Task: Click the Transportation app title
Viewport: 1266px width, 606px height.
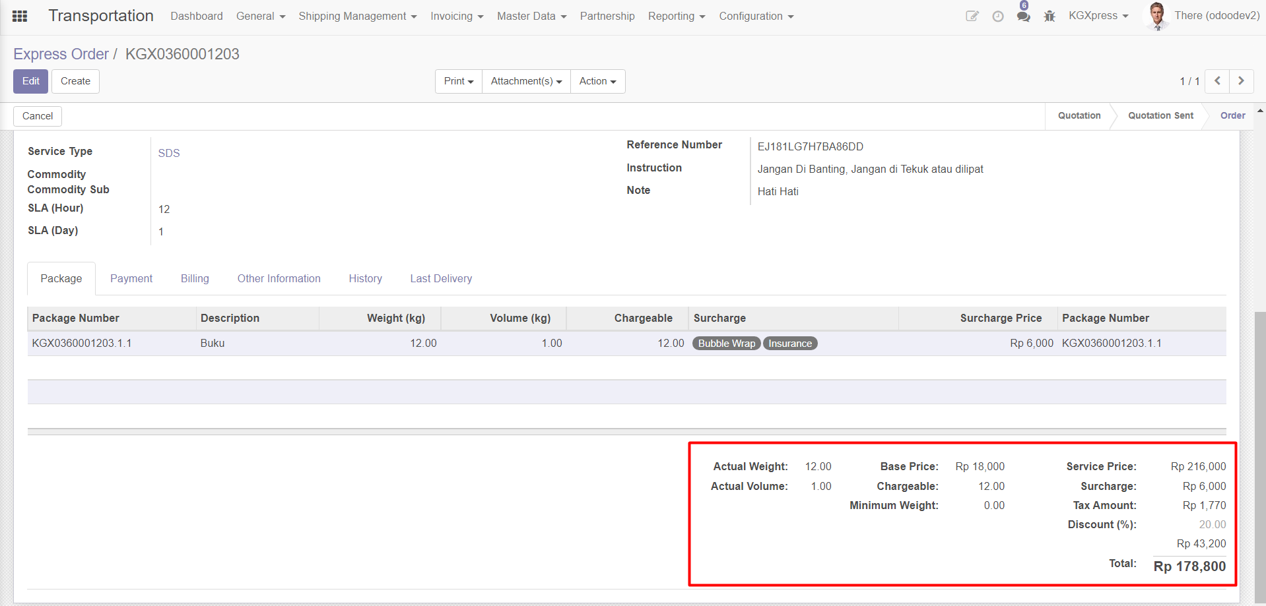Action: (x=101, y=16)
